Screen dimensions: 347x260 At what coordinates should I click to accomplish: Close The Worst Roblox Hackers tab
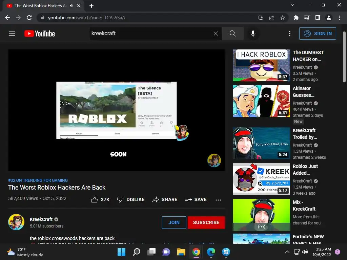[x=79, y=6]
